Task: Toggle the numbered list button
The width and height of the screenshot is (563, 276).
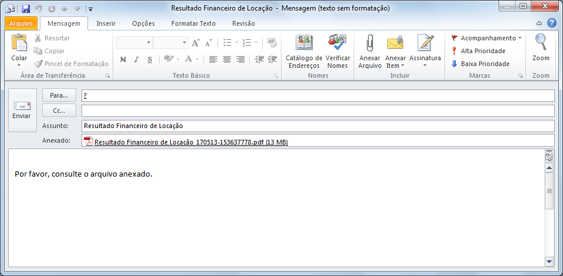Action: pos(247,43)
